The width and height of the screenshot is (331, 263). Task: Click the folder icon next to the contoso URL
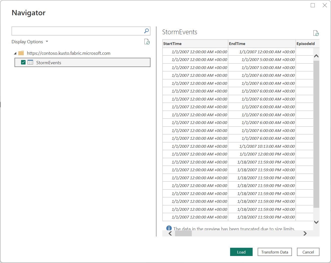(x=21, y=53)
